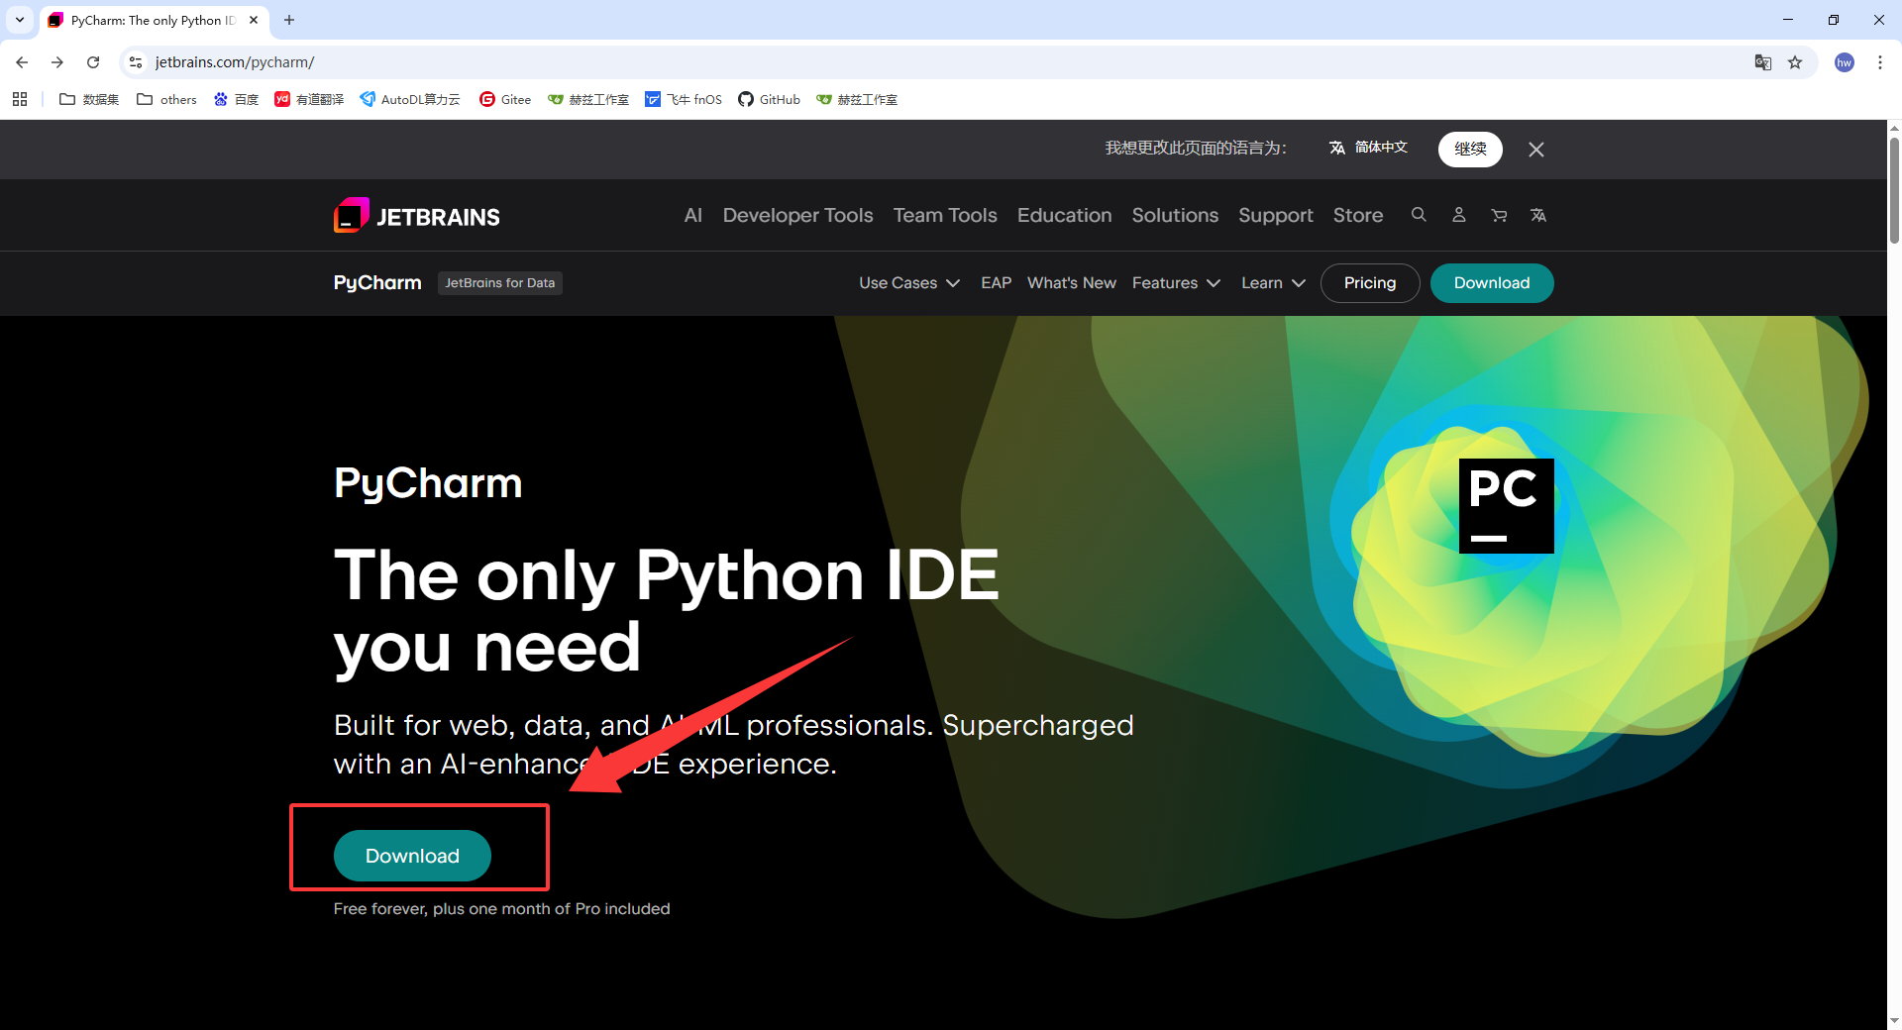The image size is (1902, 1030).
Task: Expand the Use Cases dropdown
Action: (909, 283)
